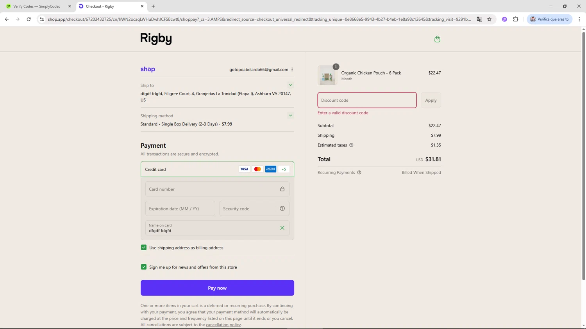The height and width of the screenshot is (329, 586).
Task: Click the American Express icon
Action: (x=271, y=169)
